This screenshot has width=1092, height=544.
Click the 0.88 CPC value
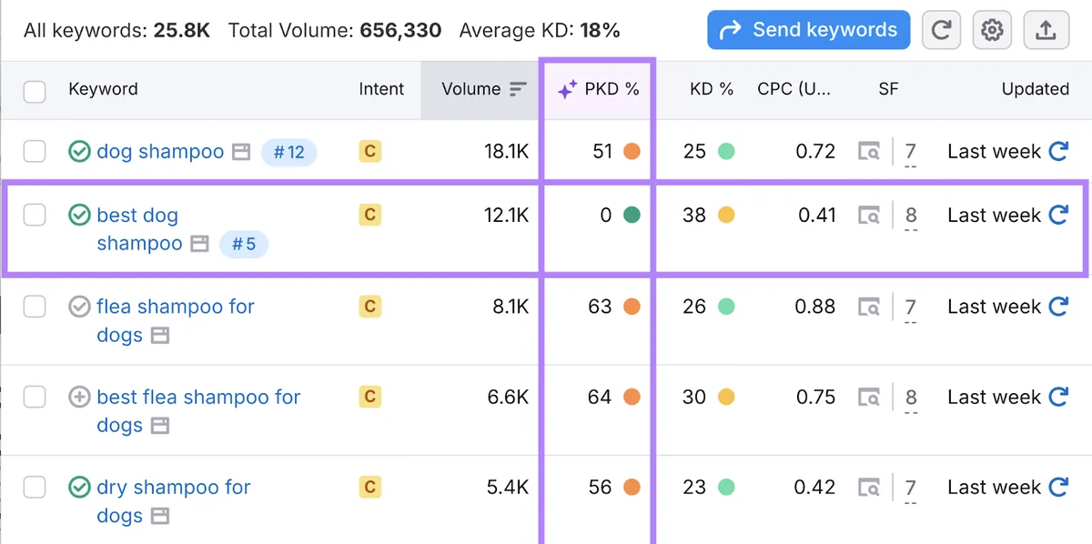(x=814, y=307)
